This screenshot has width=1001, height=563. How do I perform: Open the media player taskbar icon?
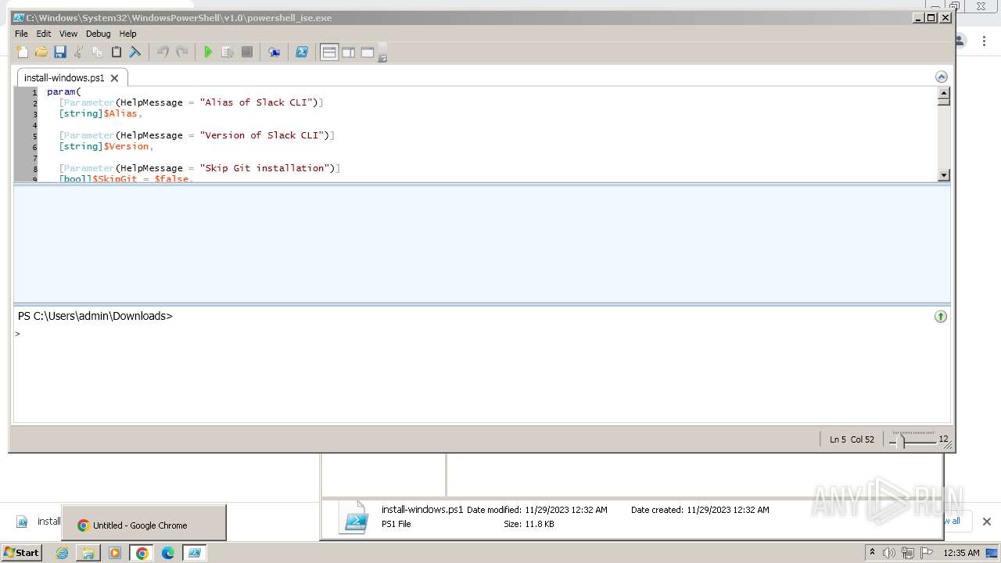(x=115, y=553)
